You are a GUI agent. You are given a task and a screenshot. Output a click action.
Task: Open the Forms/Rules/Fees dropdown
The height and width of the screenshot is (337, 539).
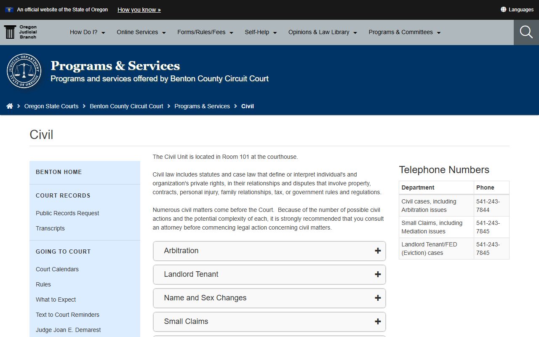point(205,32)
